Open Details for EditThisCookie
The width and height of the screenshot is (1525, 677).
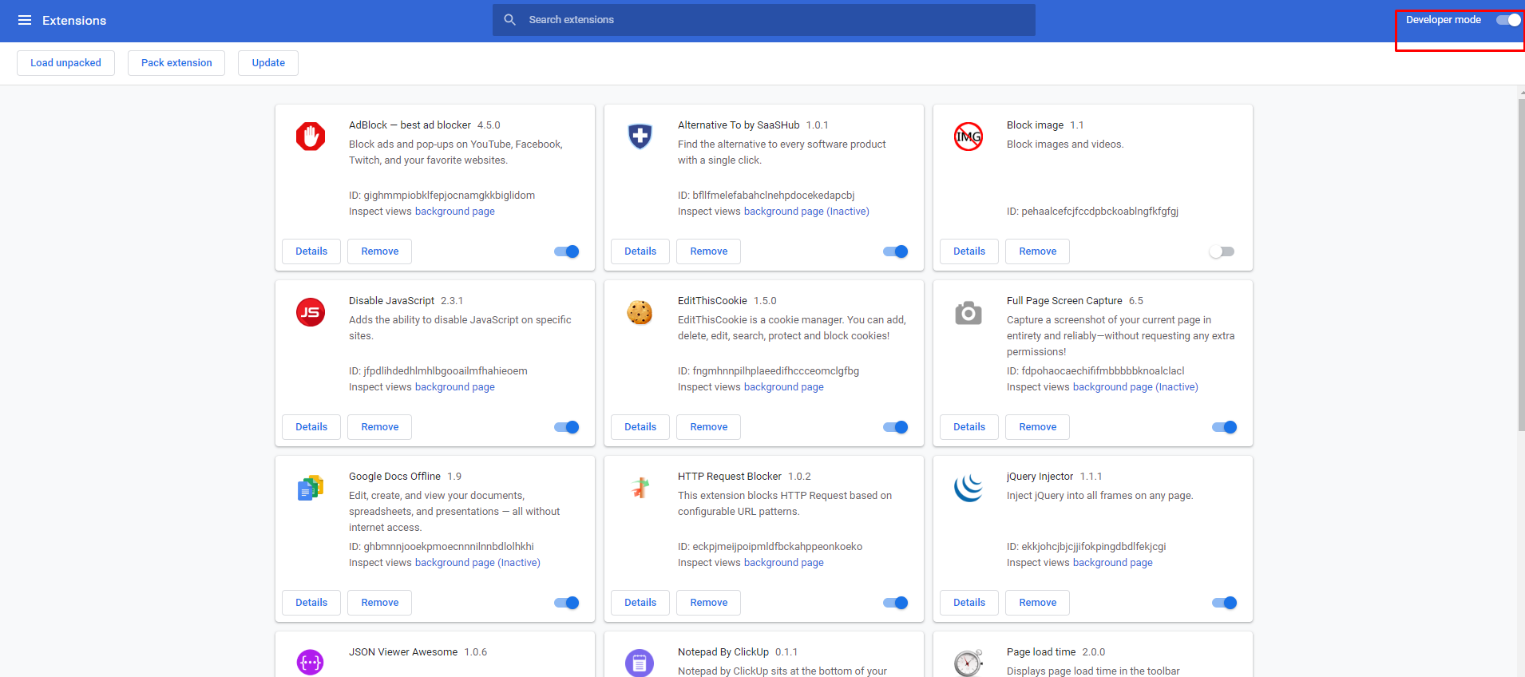[x=640, y=427]
